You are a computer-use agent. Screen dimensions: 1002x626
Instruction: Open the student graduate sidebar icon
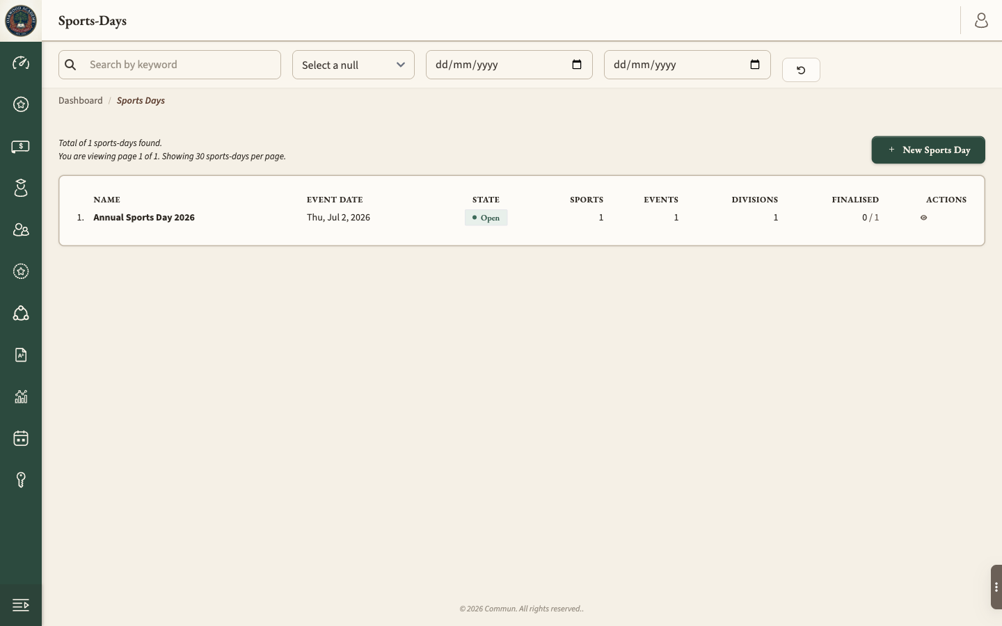click(21, 188)
